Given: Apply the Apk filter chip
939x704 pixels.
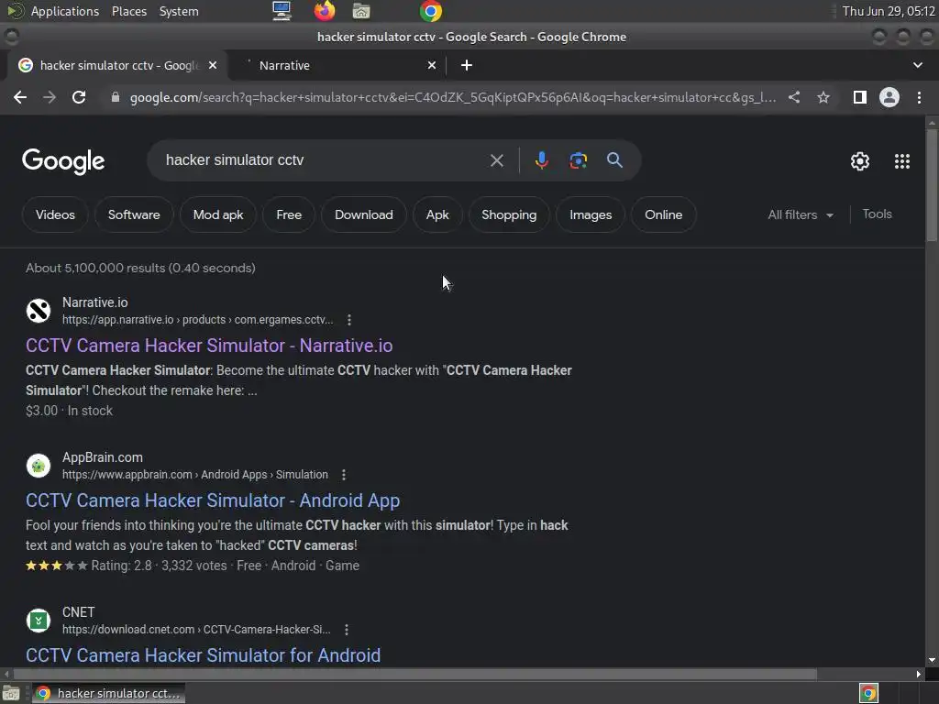Looking at the screenshot, I should click(437, 214).
